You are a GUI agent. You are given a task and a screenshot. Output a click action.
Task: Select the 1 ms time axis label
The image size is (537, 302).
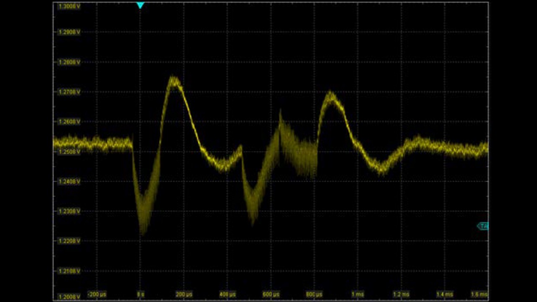pyautogui.click(x=357, y=294)
